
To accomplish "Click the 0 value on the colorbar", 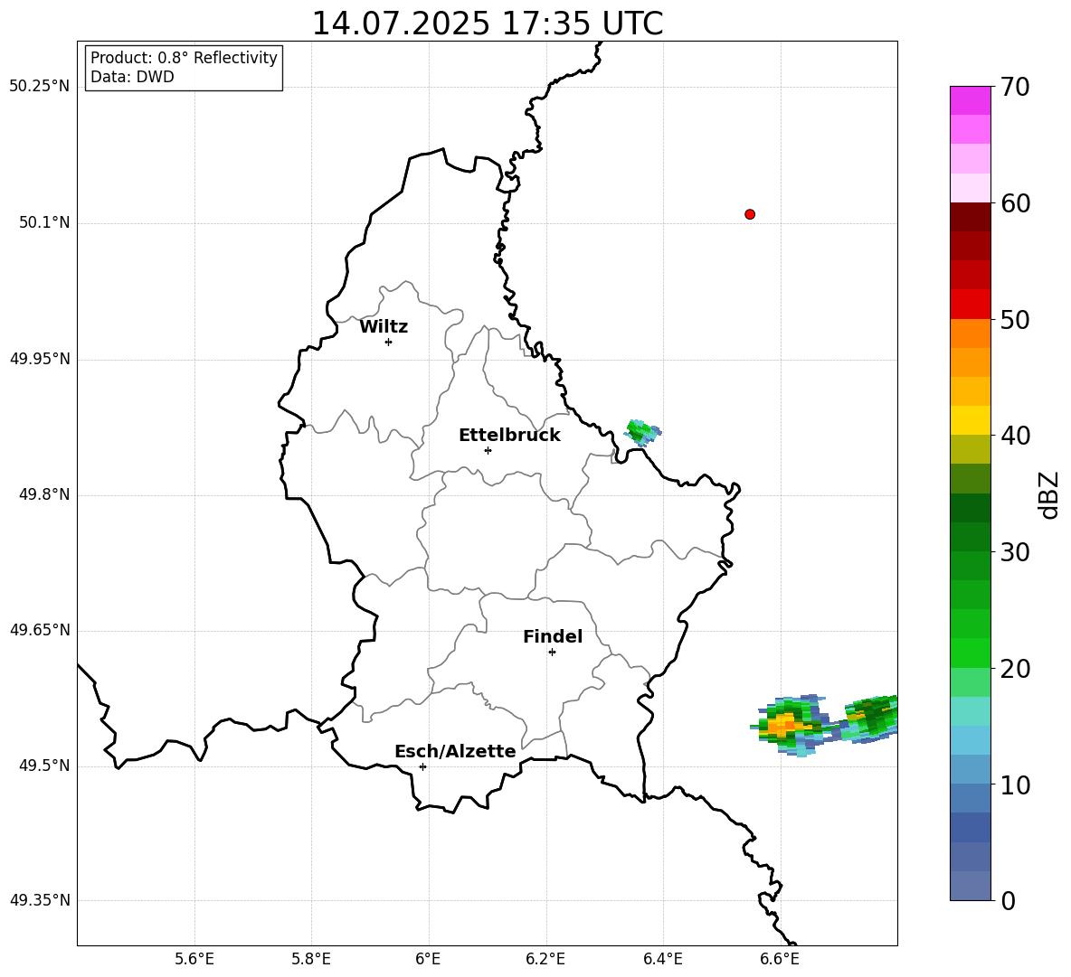I will 1008,901.
